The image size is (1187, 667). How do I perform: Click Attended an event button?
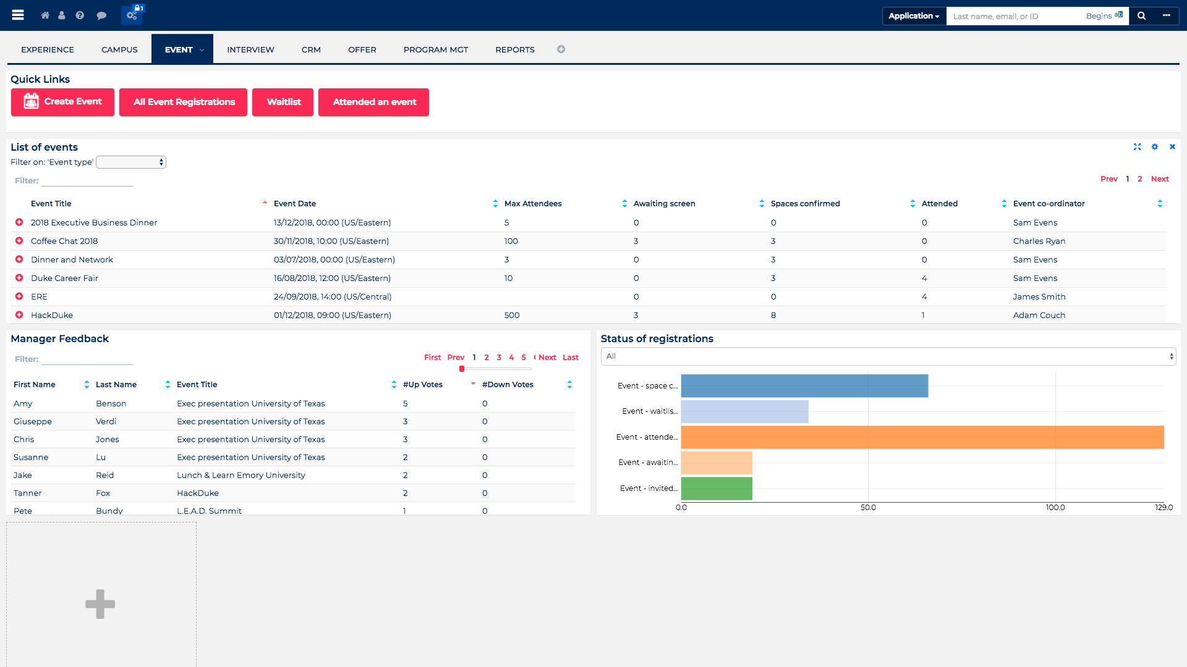pos(374,102)
